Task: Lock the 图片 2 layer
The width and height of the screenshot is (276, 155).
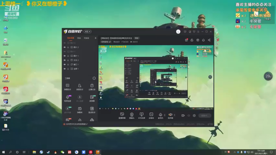Action: click(68, 47)
